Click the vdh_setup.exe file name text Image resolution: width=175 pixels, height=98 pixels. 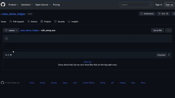point(48,30)
